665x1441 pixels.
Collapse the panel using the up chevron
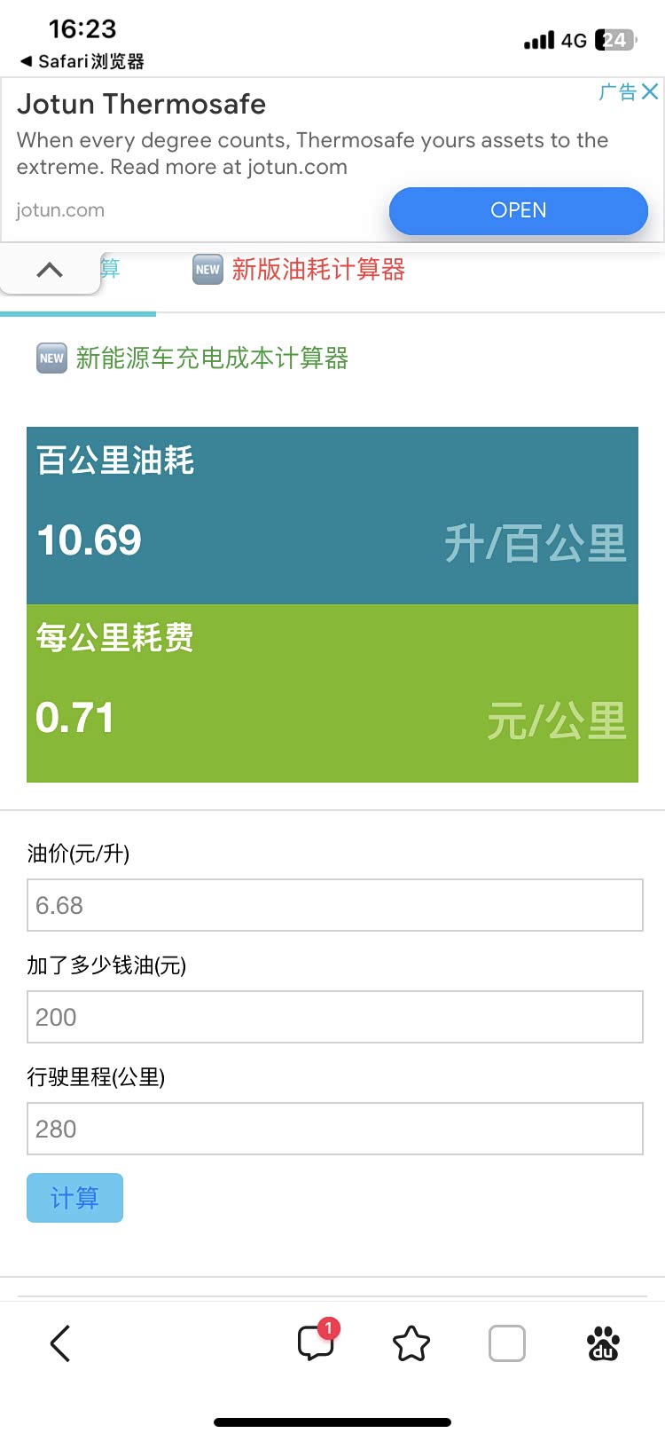click(x=50, y=270)
